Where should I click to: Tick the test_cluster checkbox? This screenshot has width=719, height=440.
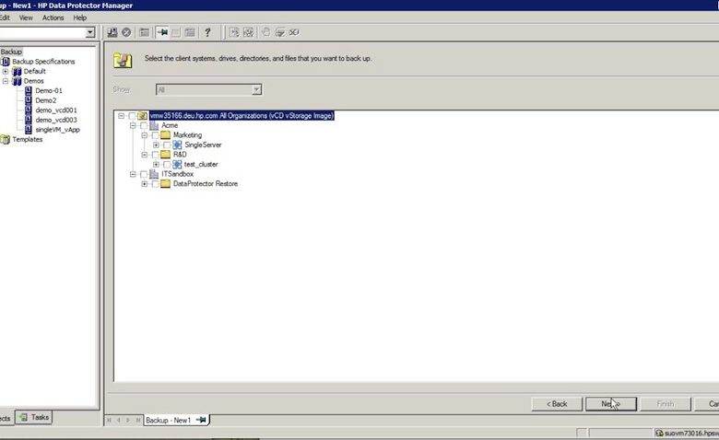click(x=167, y=165)
